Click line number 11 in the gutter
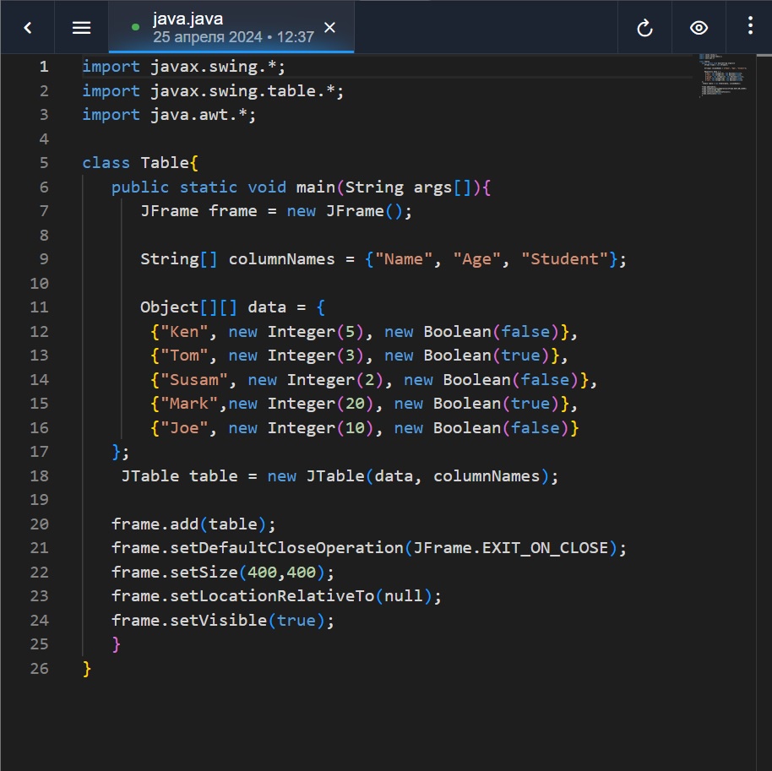Viewport: 772px width, 771px height. (x=40, y=307)
